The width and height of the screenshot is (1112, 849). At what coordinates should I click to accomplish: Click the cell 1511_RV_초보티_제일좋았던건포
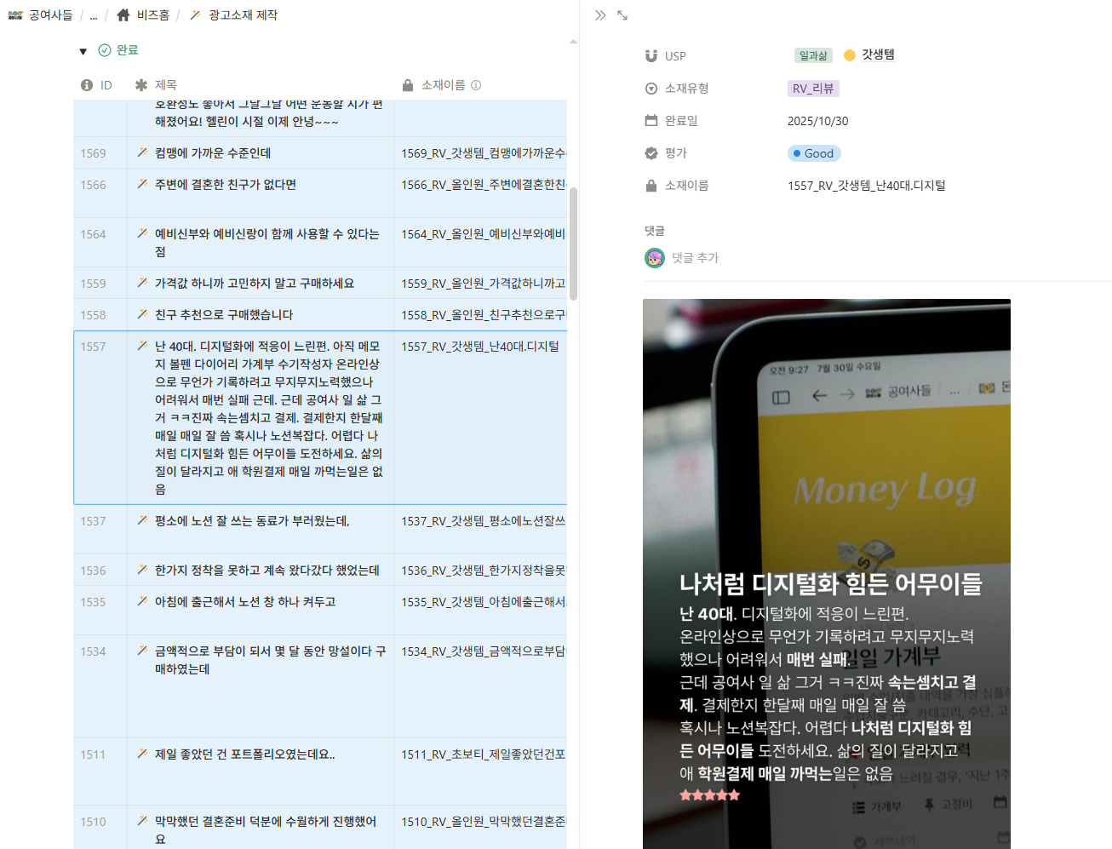point(480,772)
